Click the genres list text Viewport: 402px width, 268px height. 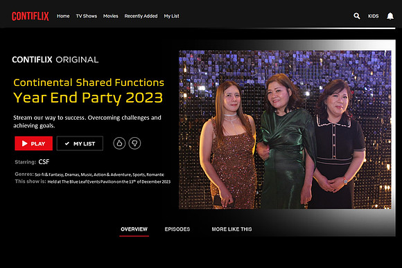(x=100, y=175)
